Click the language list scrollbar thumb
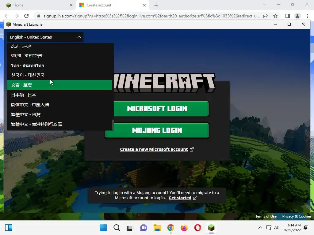The image size is (314, 235). 113,125
